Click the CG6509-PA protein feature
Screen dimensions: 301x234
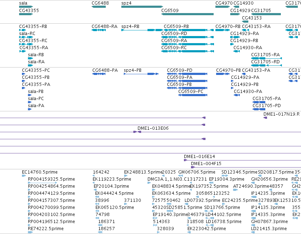(187, 81)
